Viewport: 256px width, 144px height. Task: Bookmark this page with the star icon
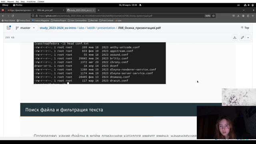click(x=213, y=16)
